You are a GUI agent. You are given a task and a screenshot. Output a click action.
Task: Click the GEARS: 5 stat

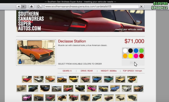click(x=67, y=71)
